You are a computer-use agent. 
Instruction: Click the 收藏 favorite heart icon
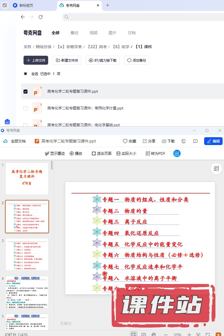pos(125,141)
